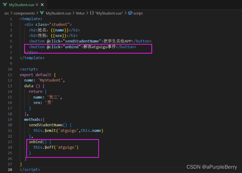Click line number 1 in gutter
The height and width of the screenshot is (173, 242).
[11, 19]
